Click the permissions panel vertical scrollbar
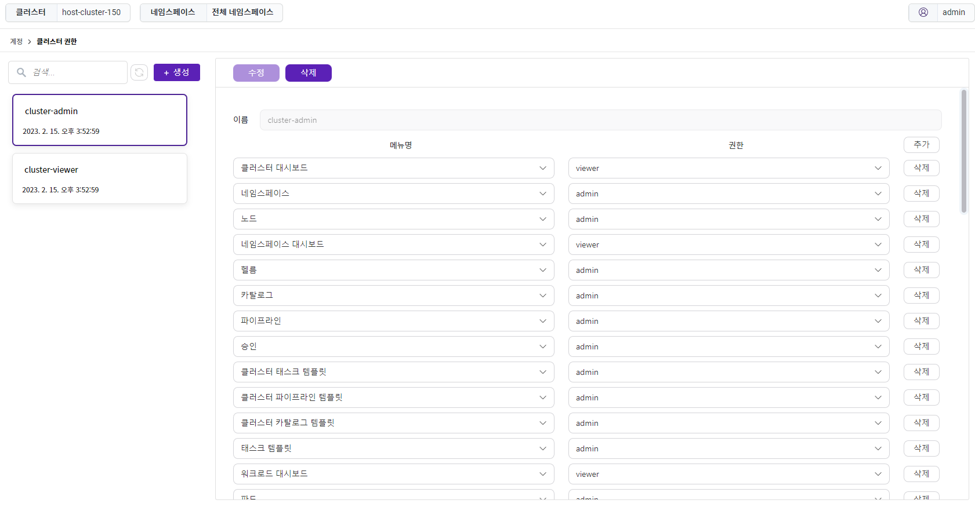Image resolution: width=975 pixels, height=507 pixels. pos(964,151)
